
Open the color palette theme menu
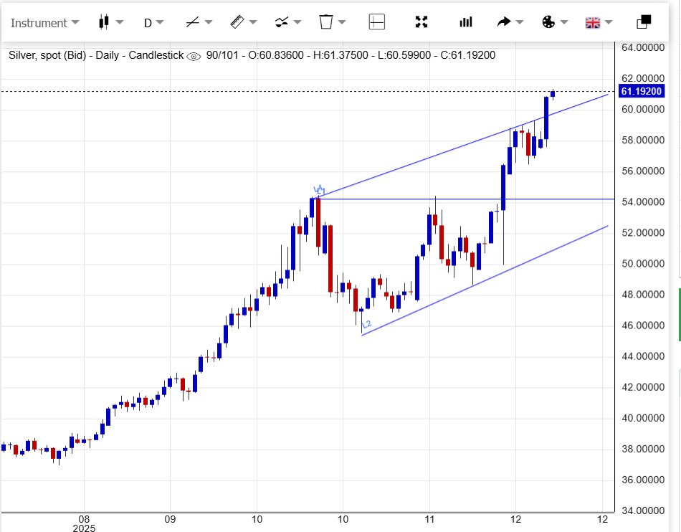(x=548, y=22)
